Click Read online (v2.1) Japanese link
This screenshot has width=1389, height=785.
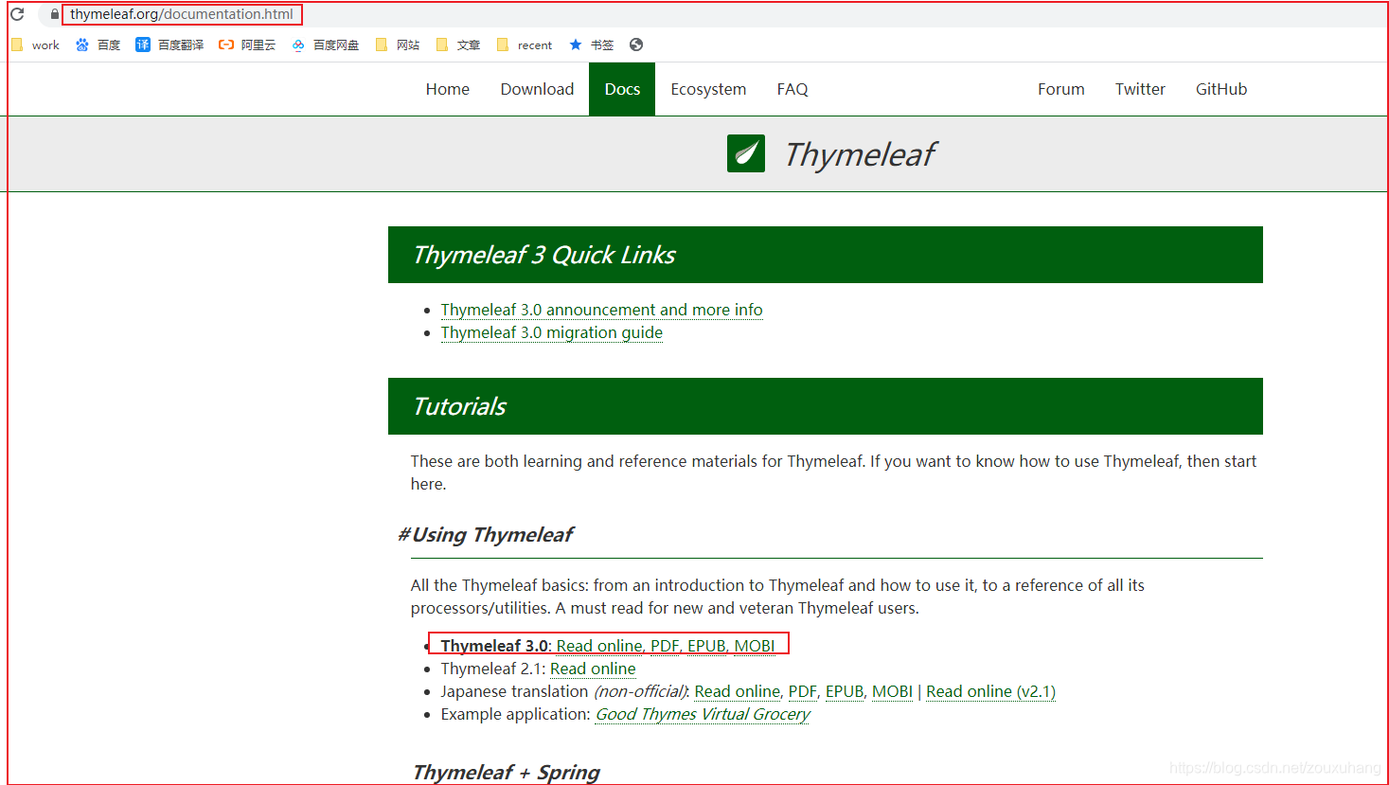click(990, 691)
